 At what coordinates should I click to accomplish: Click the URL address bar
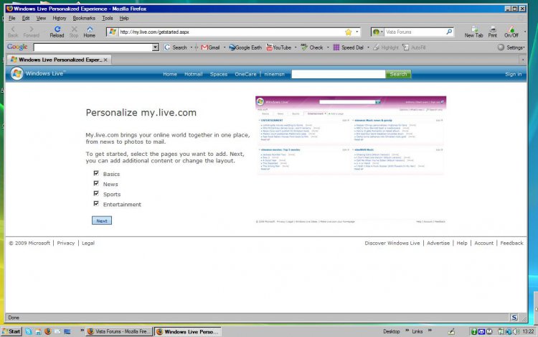[x=232, y=32]
